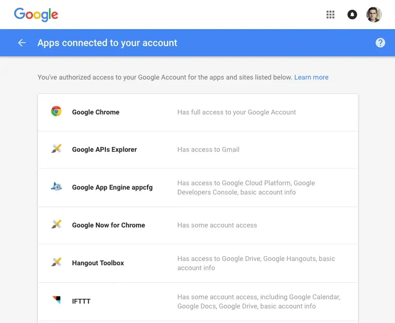Click the IFTTT app icon
This screenshot has height=323, width=395.
click(56, 300)
